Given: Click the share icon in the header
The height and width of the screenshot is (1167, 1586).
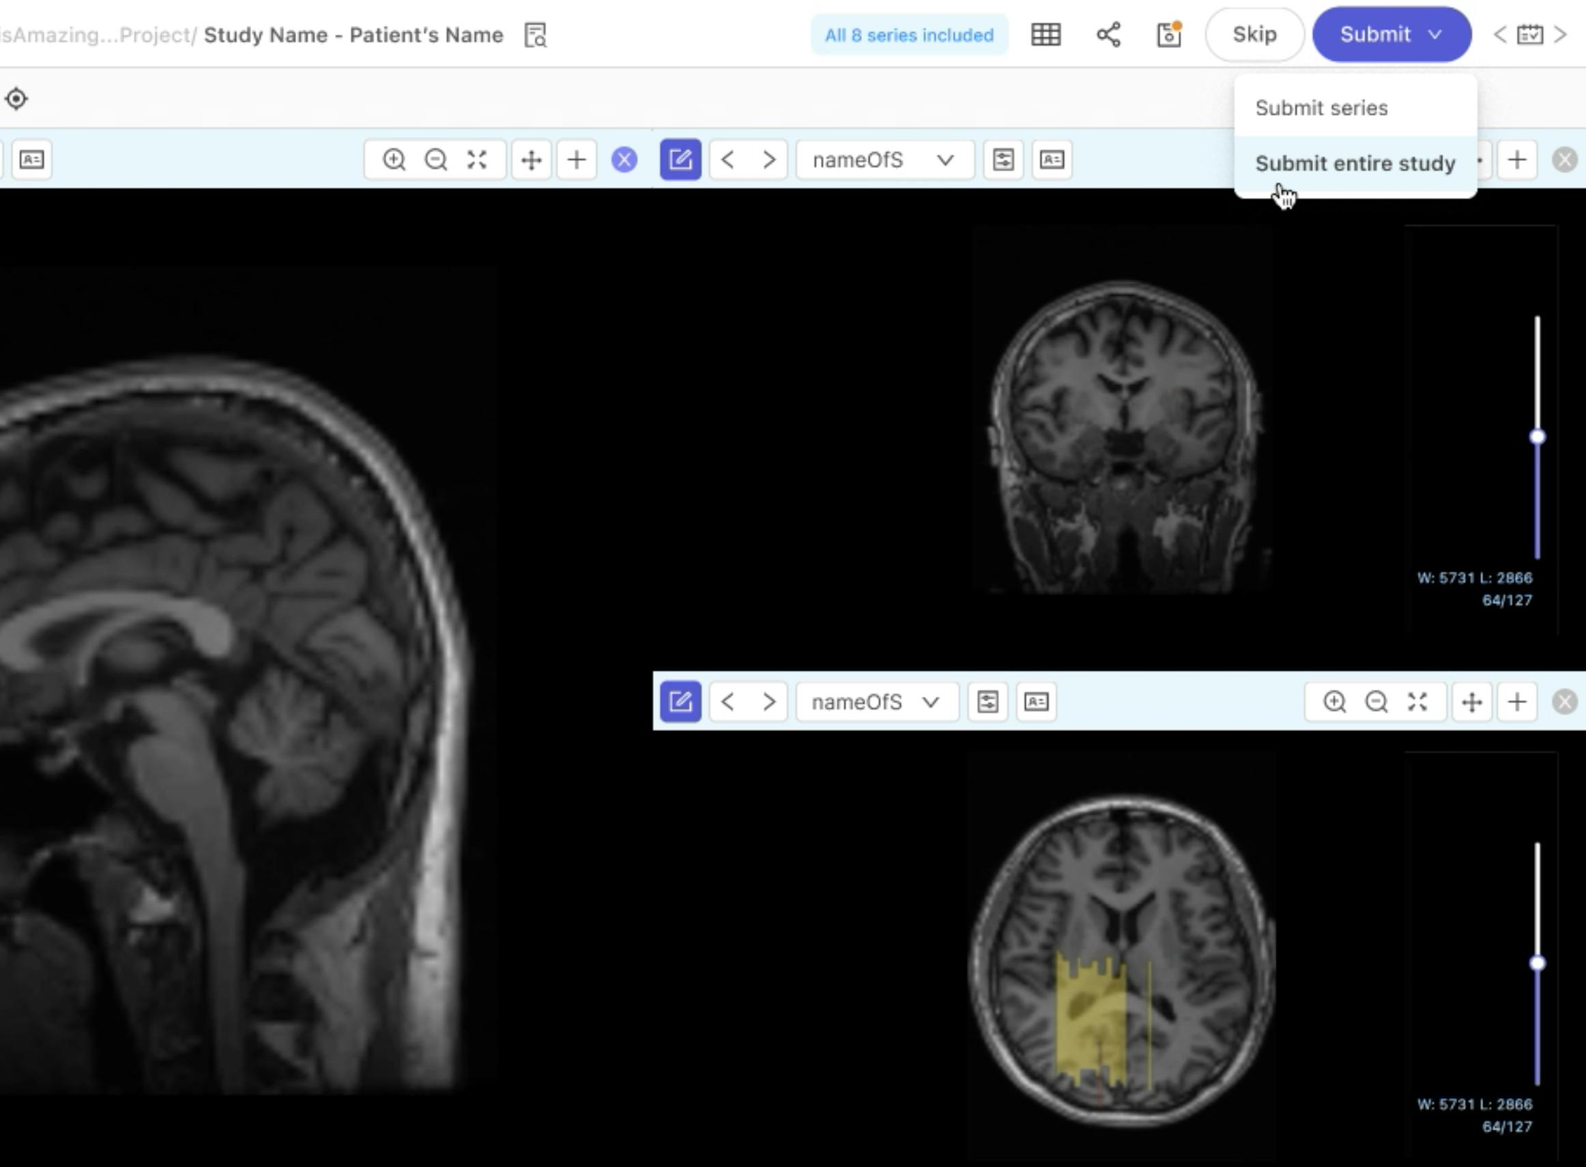Looking at the screenshot, I should pyautogui.click(x=1108, y=35).
